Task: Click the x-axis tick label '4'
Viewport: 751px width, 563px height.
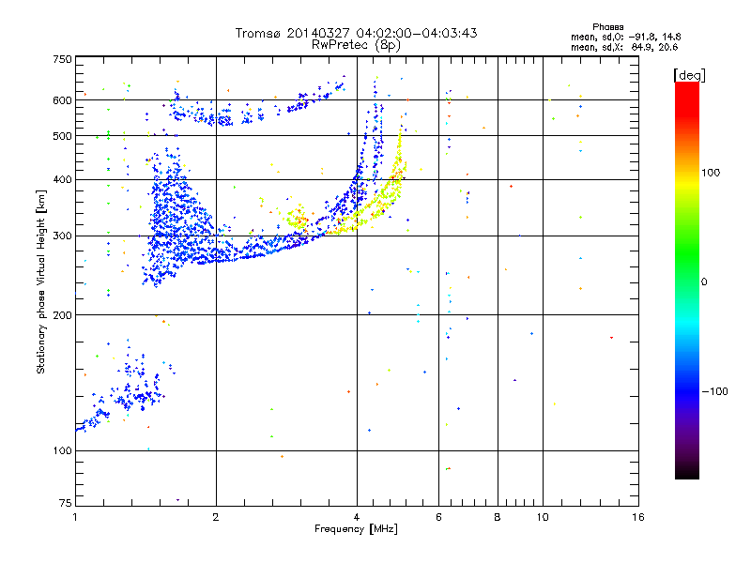Action: pyautogui.click(x=357, y=517)
